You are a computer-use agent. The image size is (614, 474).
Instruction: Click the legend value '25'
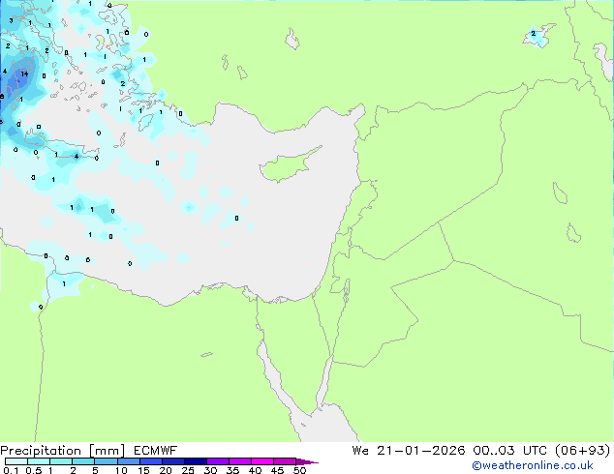(x=188, y=470)
